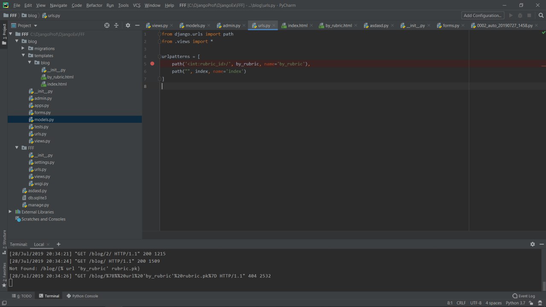The image size is (546, 307).
Task: Open the Event Log
Action: (523, 296)
